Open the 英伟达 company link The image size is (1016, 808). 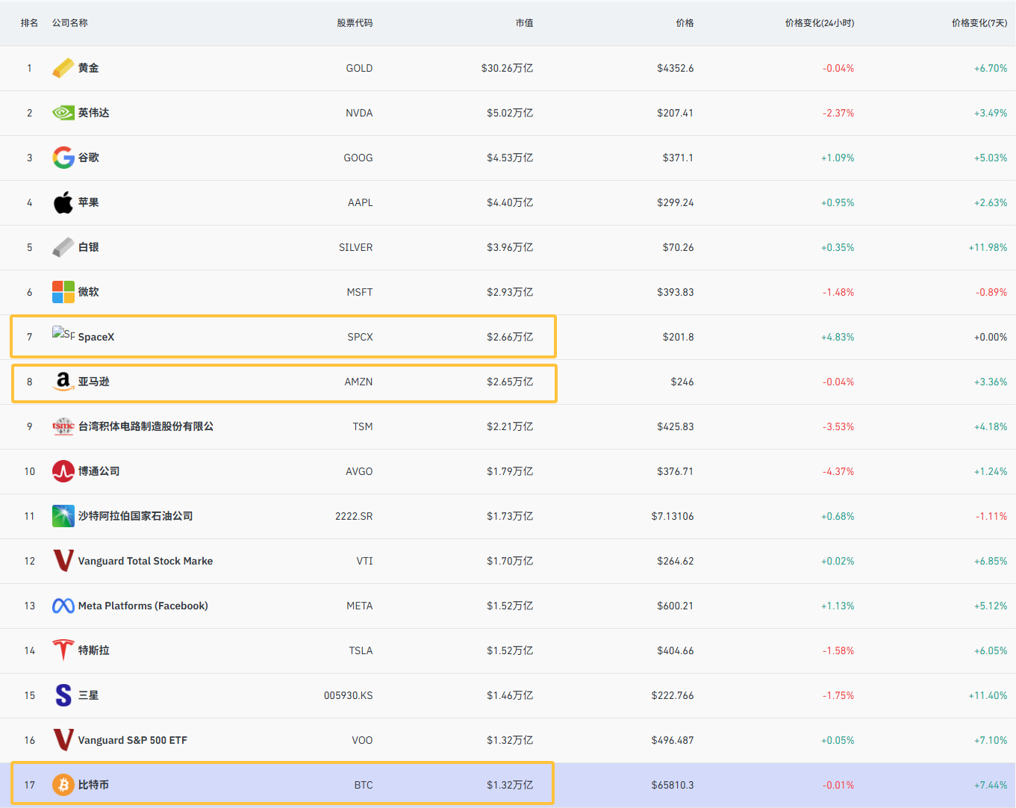pos(94,113)
